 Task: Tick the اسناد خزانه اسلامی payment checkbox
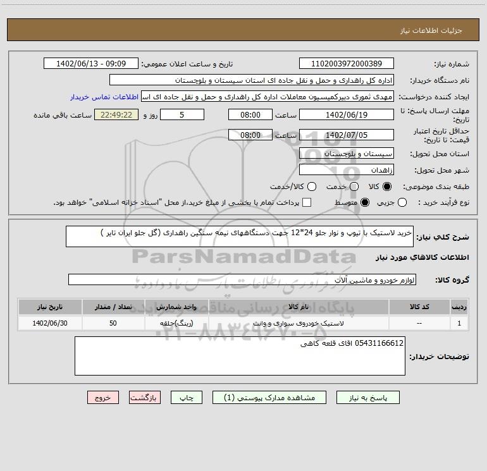[x=307, y=202]
